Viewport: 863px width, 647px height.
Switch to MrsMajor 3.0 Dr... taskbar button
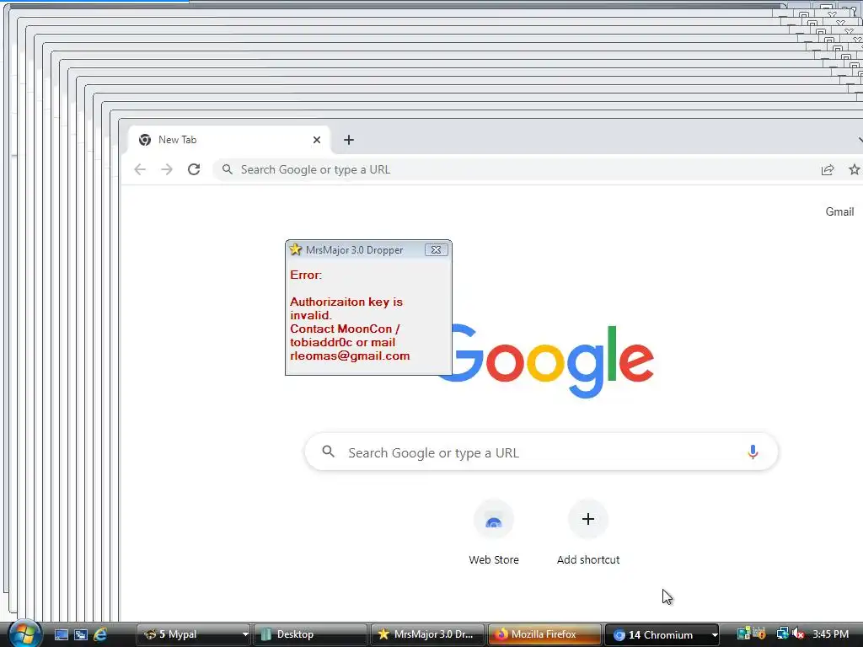click(427, 634)
